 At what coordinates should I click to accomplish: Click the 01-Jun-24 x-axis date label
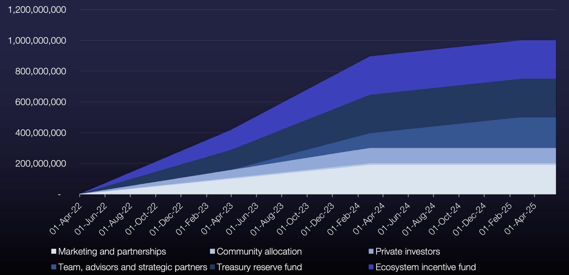point(394,219)
